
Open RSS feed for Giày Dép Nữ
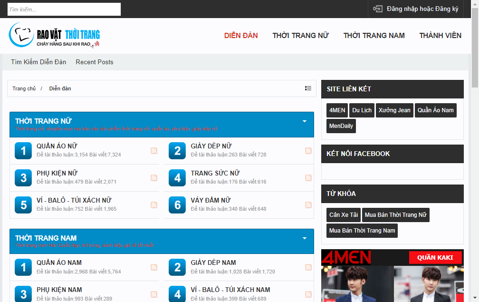308,151
